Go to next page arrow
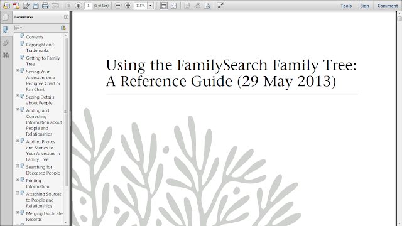Viewport: 402px width, 226px height. pos(78,6)
